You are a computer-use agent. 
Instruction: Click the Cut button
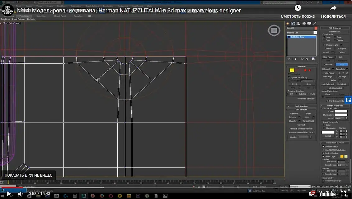(342, 65)
